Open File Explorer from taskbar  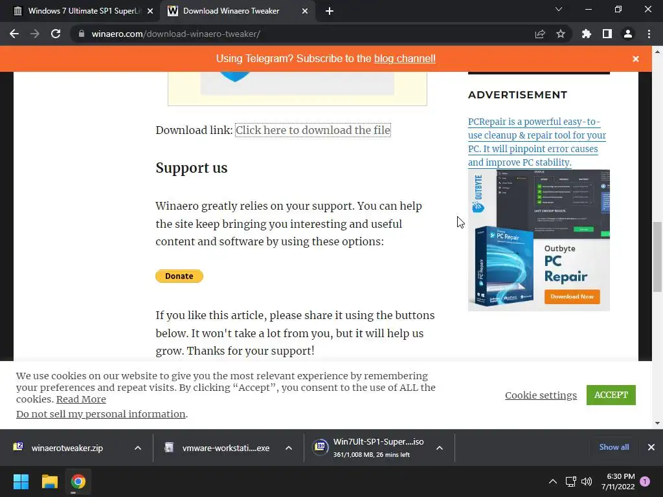[x=49, y=481]
